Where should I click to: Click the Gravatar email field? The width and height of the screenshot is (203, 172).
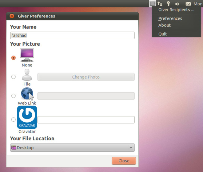[86, 119]
